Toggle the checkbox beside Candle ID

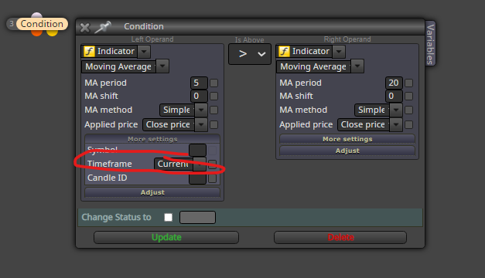[x=213, y=178]
